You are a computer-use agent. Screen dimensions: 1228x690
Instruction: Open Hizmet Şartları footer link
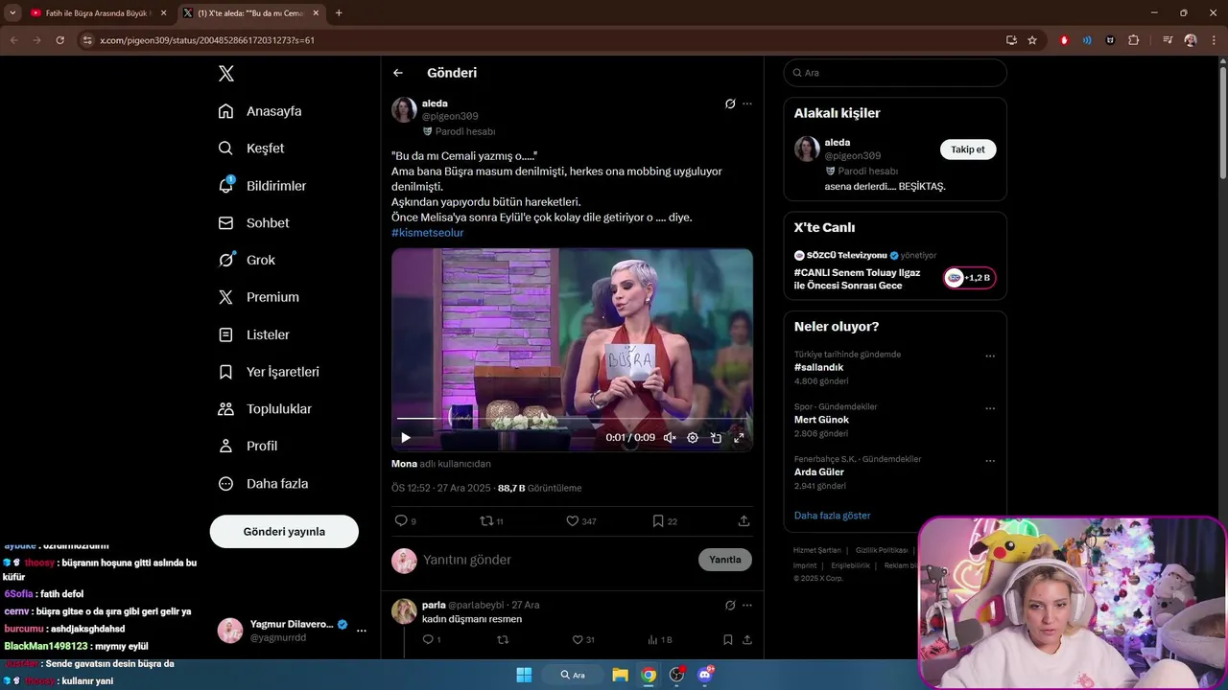(817, 550)
